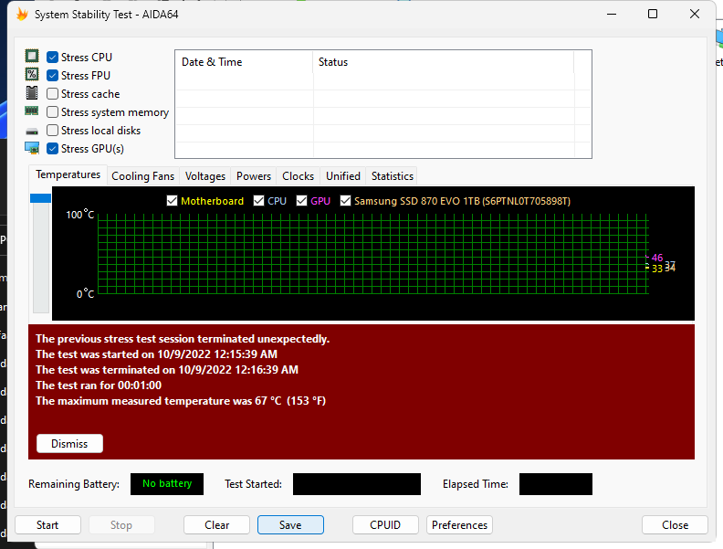The image size is (723, 549).
Task: Click the percent icon beside Stress FPU
Action: point(32,74)
